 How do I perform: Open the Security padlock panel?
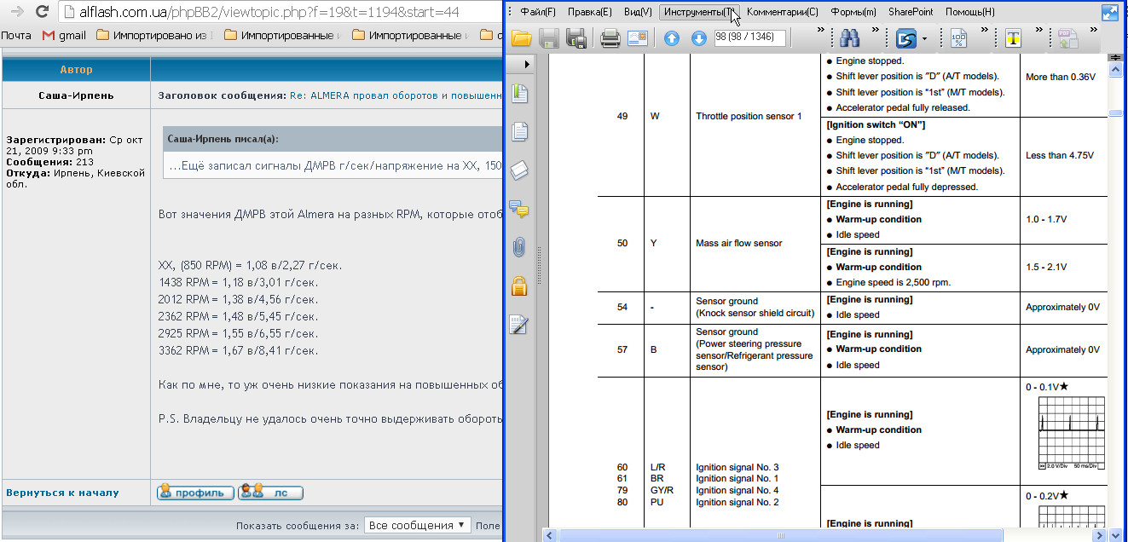(519, 285)
